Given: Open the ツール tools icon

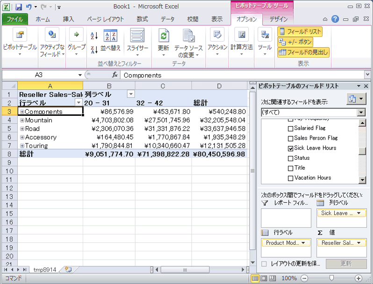Looking at the screenshot, I should 265,35.
